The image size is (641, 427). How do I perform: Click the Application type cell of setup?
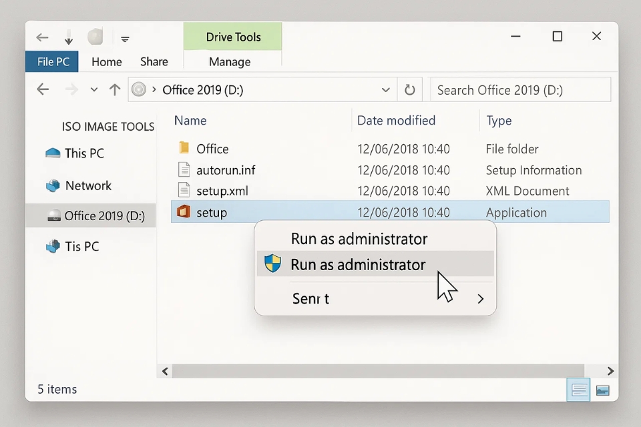click(516, 212)
